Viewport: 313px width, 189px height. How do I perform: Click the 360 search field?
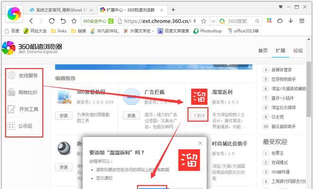(x=240, y=21)
